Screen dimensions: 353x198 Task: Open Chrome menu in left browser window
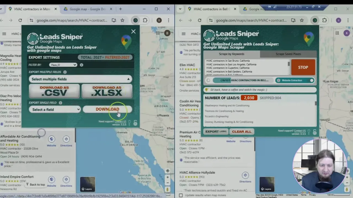tap(168, 20)
